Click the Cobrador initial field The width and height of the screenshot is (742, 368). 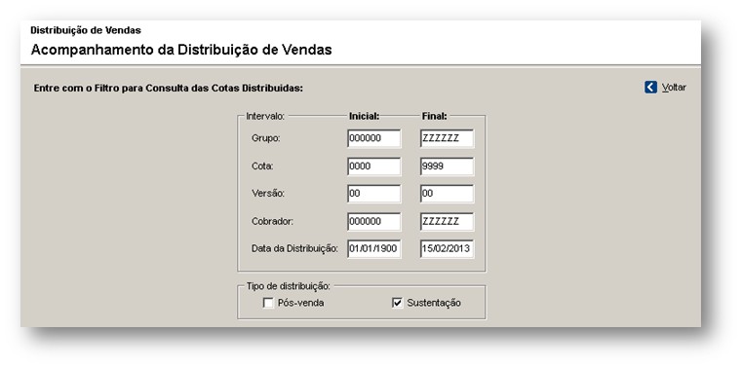373,222
